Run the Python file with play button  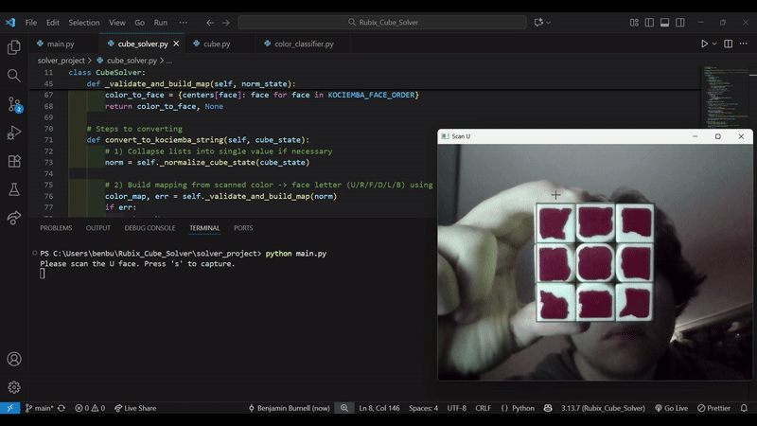pos(704,44)
